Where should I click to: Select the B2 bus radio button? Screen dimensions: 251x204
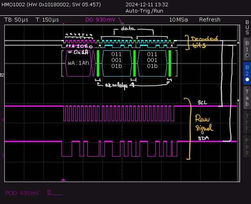point(247,73)
